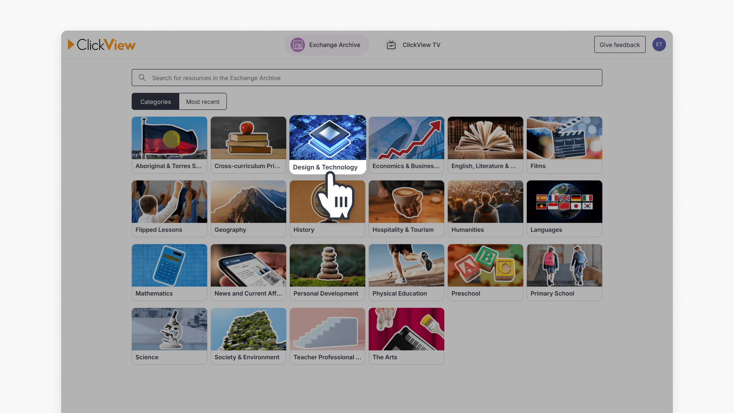Select the Films category tile
Screen dimensions: 734x413
tap(564, 145)
